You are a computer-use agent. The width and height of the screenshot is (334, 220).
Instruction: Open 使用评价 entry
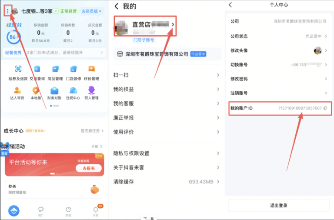click(x=167, y=132)
